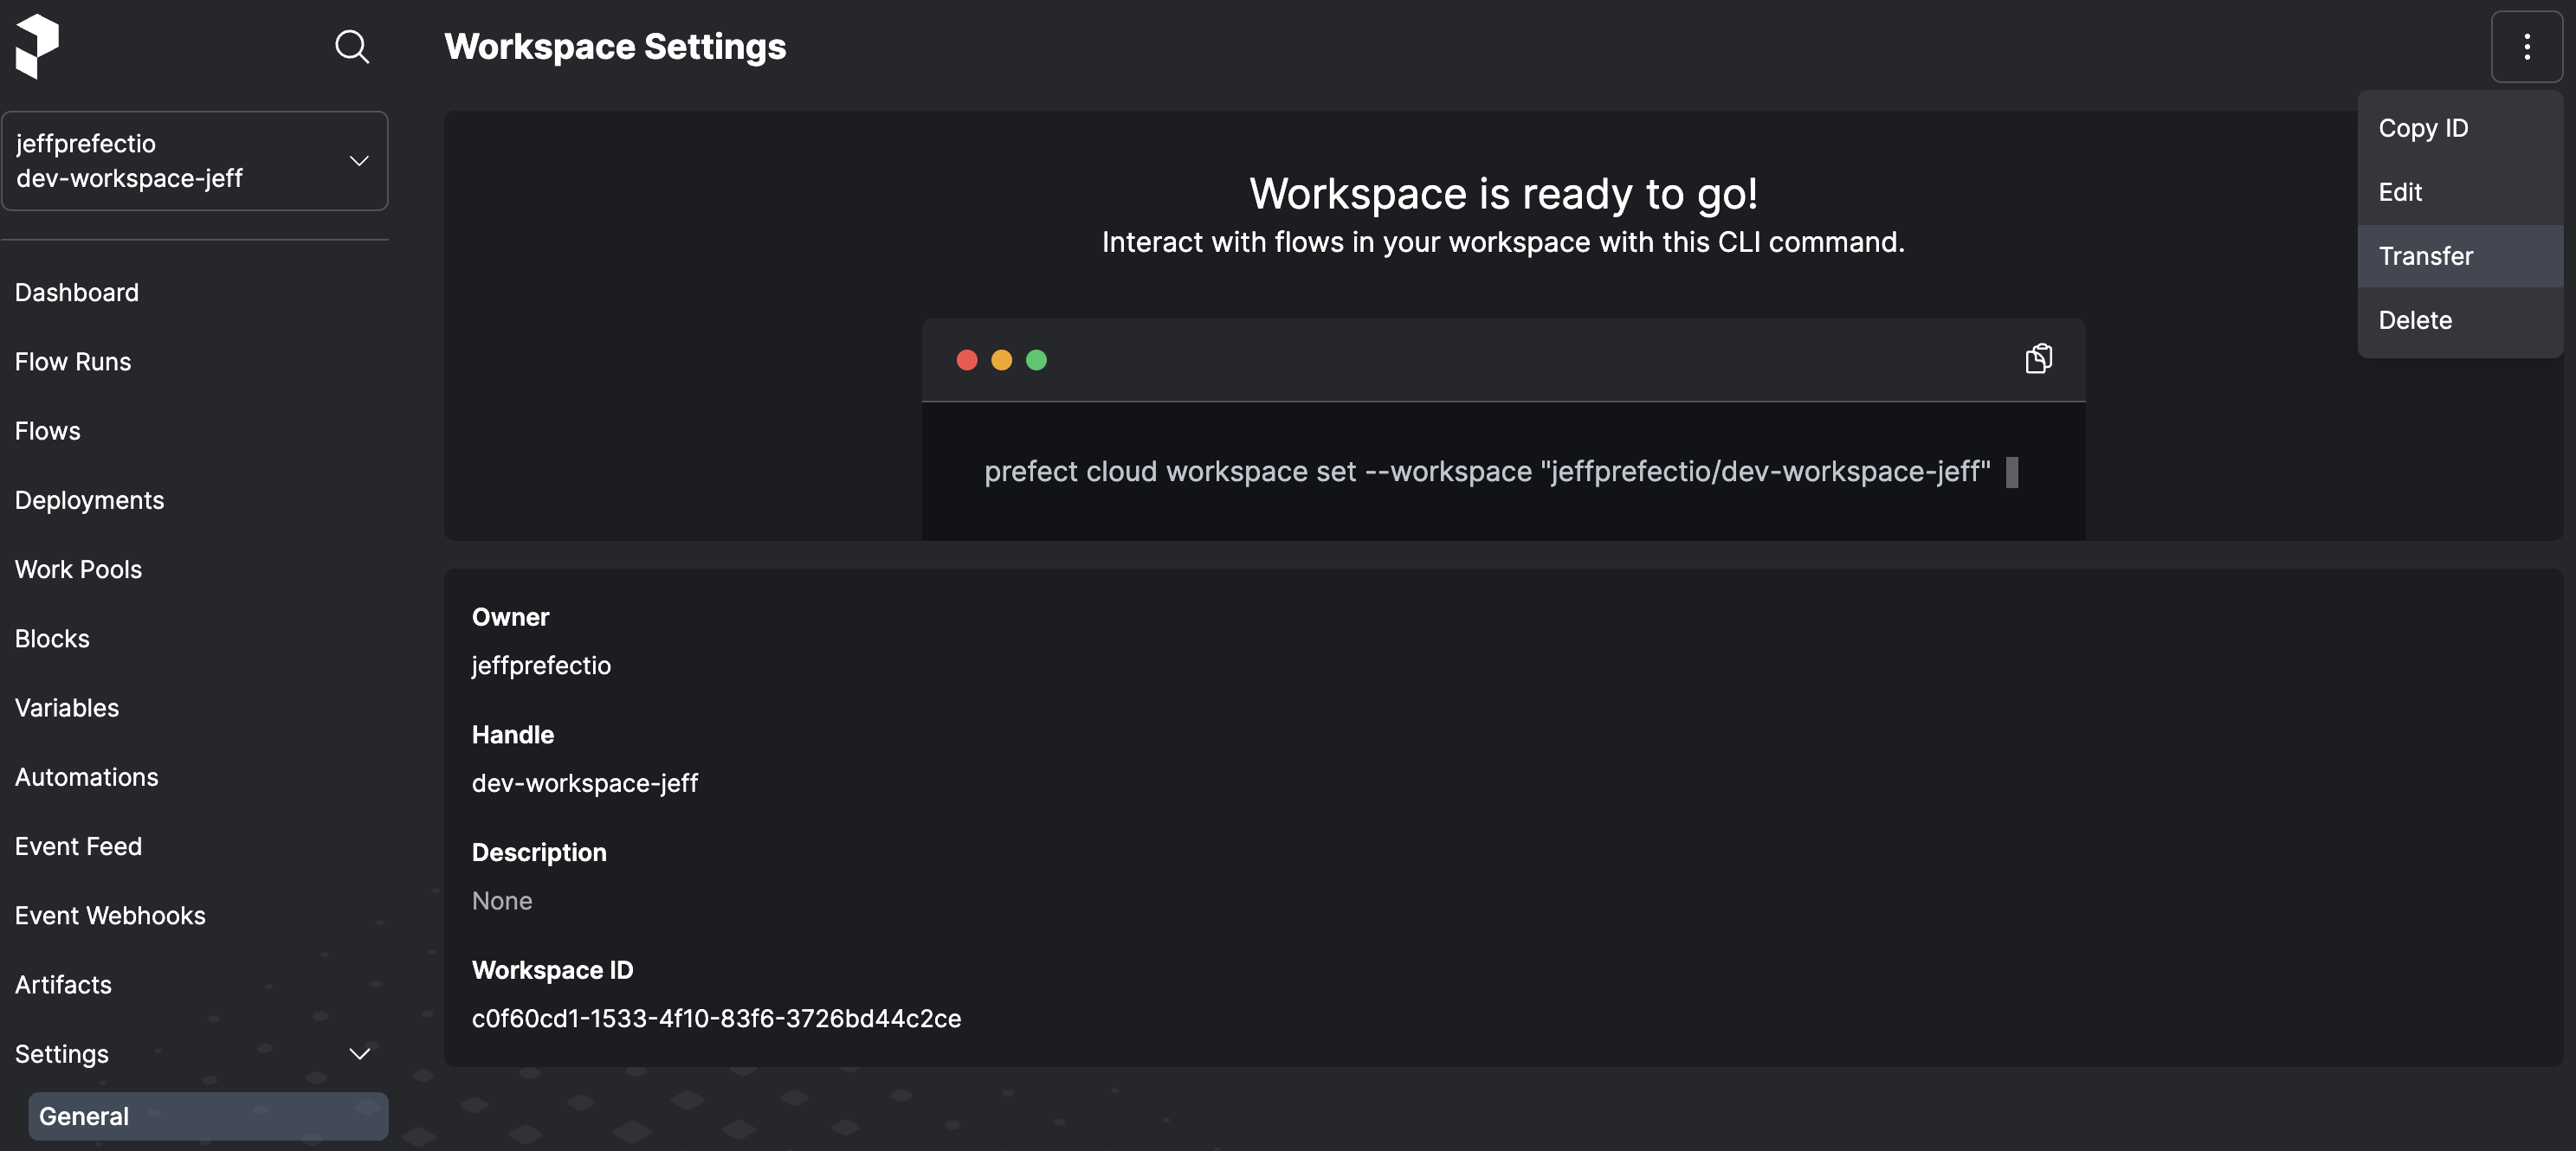Open search with magnifier icon

[x=352, y=46]
